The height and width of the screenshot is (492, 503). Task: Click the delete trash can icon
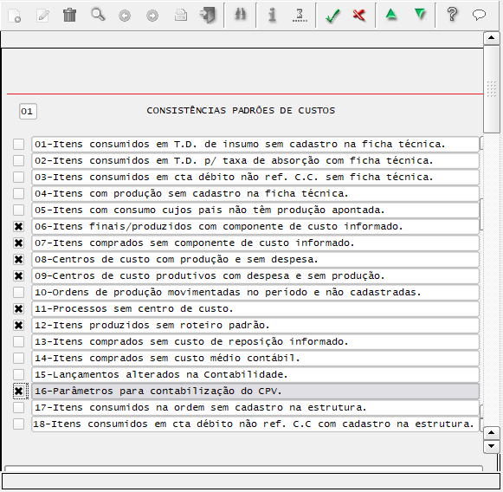(x=69, y=15)
